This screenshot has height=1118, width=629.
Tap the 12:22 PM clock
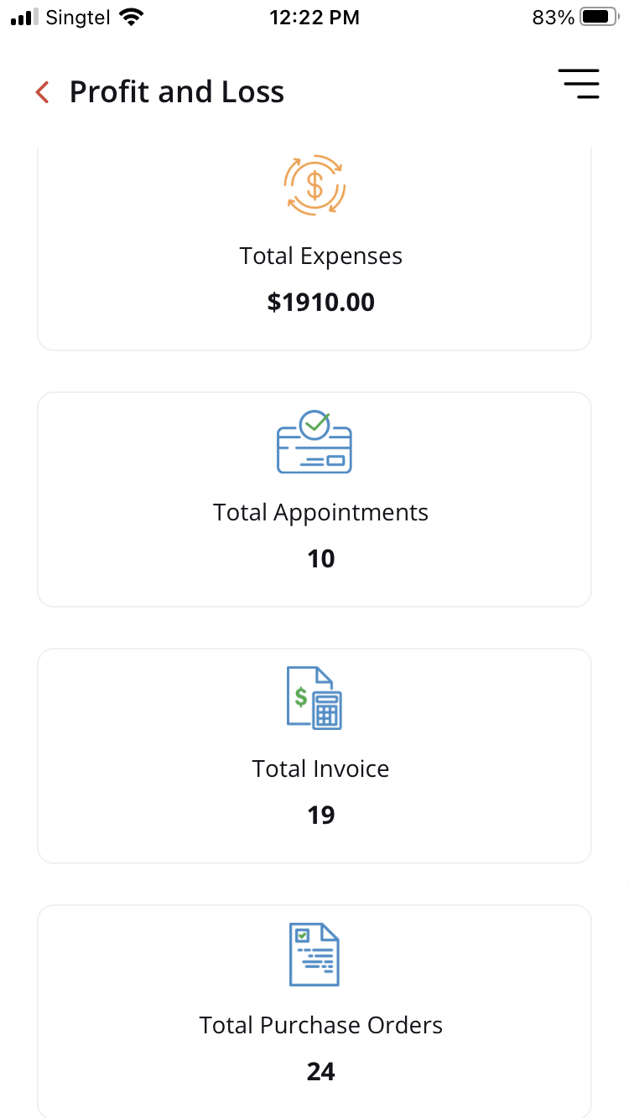pos(314,17)
